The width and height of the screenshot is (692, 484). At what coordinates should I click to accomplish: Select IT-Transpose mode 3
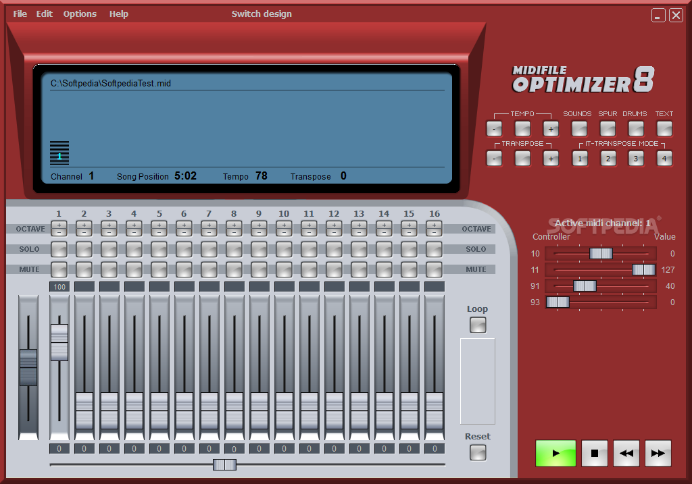point(636,159)
